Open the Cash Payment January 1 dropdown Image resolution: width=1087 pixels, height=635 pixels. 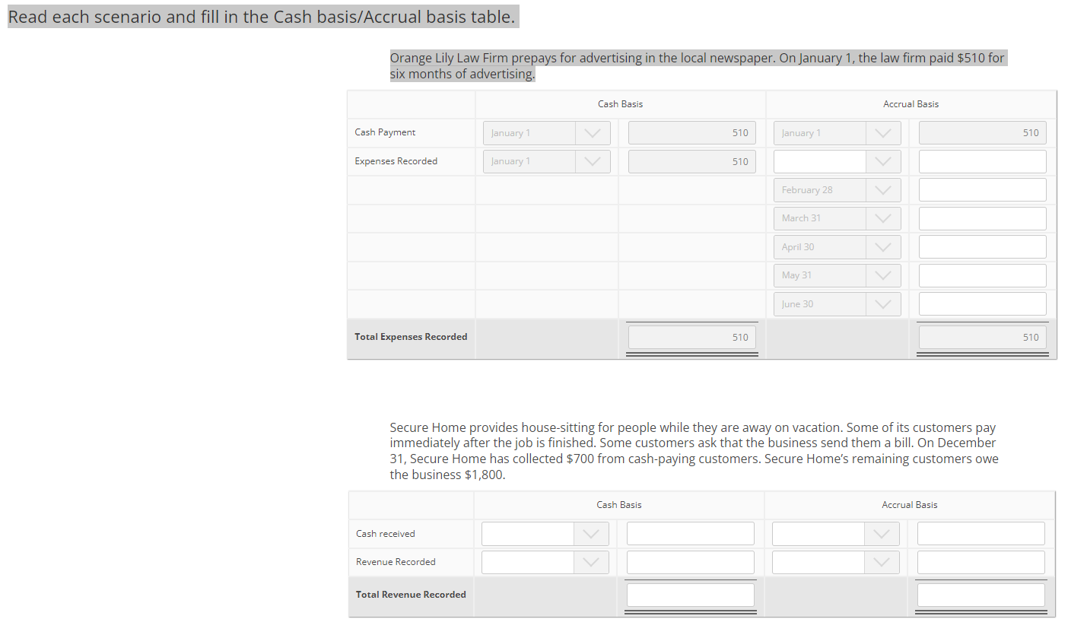click(x=593, y=132)
